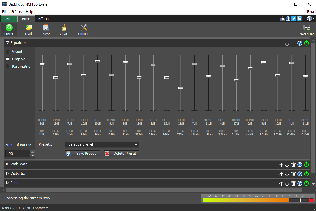Toggle the Power button on the toolbar

pos(9,29)
